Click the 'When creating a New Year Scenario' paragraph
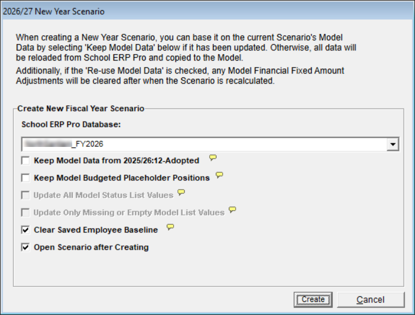The height and width of the screenshot is (315, 415). [x=186, y=45]
